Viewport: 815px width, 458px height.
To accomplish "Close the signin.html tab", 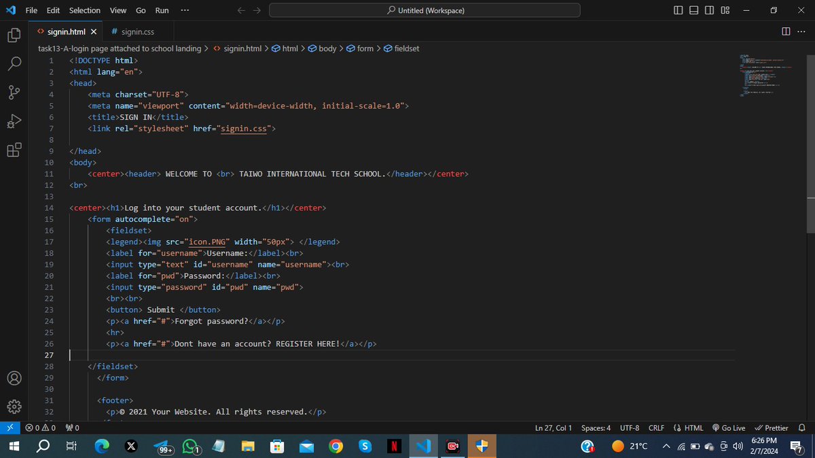I will pyautogui.click(x=94, y=31).
